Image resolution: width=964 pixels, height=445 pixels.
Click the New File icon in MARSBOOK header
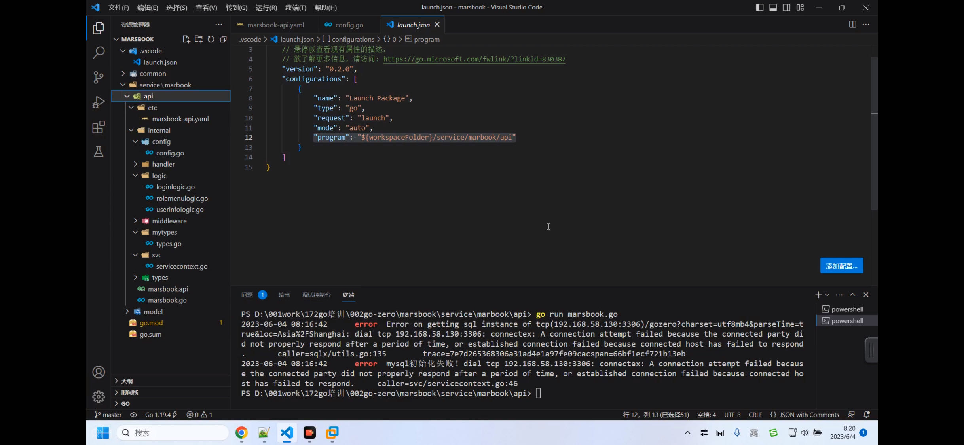coord(186,39)
